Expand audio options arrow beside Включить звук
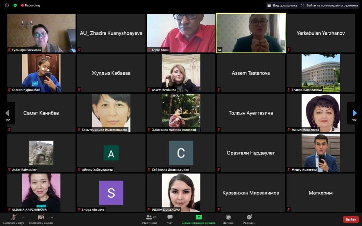Viewport: 362px width, 226px height. tap(23, 217)
